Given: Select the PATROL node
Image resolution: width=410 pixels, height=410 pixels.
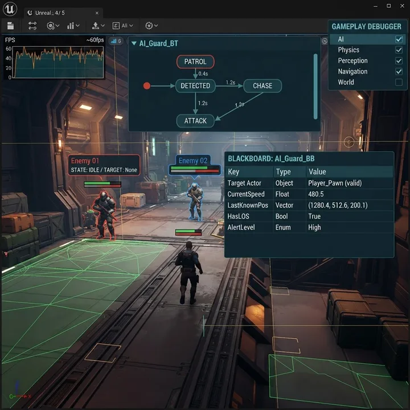Looking at the screenshot, I should pos(195,61).
